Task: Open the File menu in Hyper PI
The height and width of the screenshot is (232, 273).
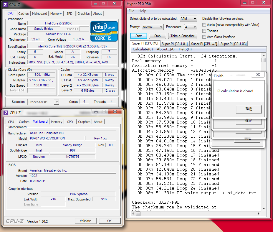Action: click(131, 11)
